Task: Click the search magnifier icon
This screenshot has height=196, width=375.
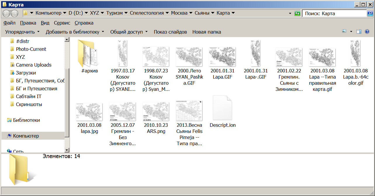Action: (x=370, y=13)
